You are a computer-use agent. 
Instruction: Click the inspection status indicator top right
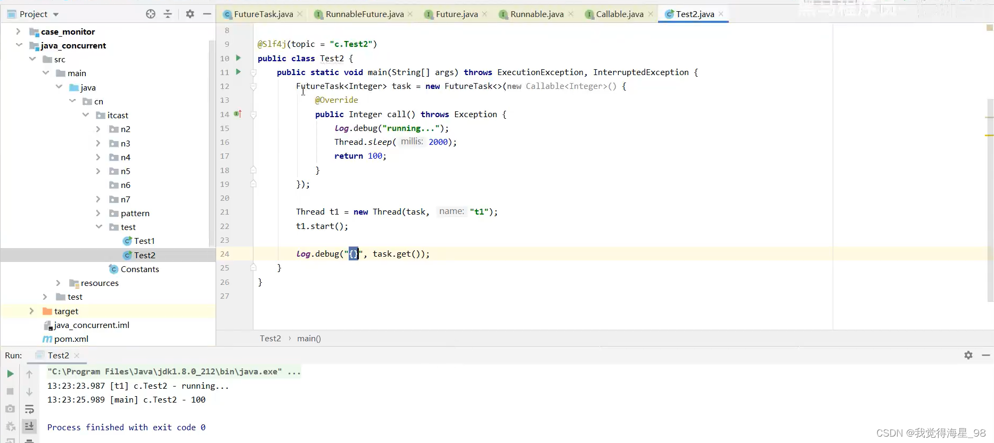(990, 28)
